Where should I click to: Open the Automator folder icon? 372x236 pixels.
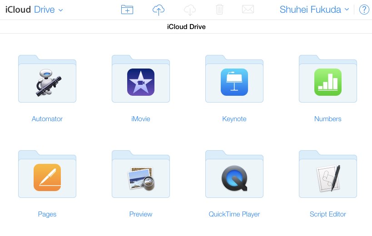click(47, 79)
